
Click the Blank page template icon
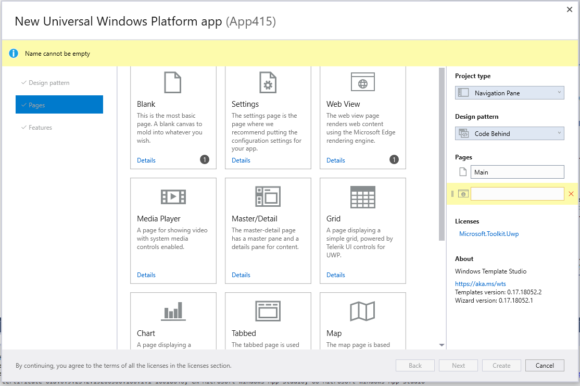(x=173, y=82)
